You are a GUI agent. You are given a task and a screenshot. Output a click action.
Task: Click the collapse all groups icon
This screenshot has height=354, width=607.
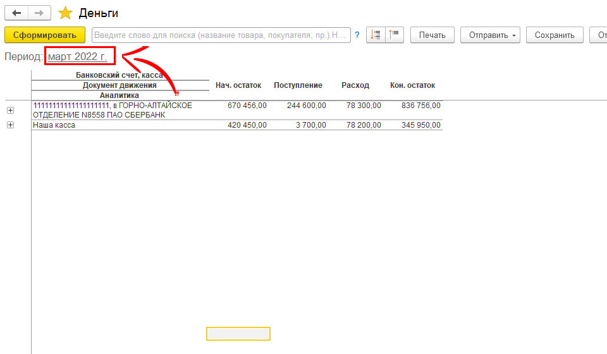(395, 35)
